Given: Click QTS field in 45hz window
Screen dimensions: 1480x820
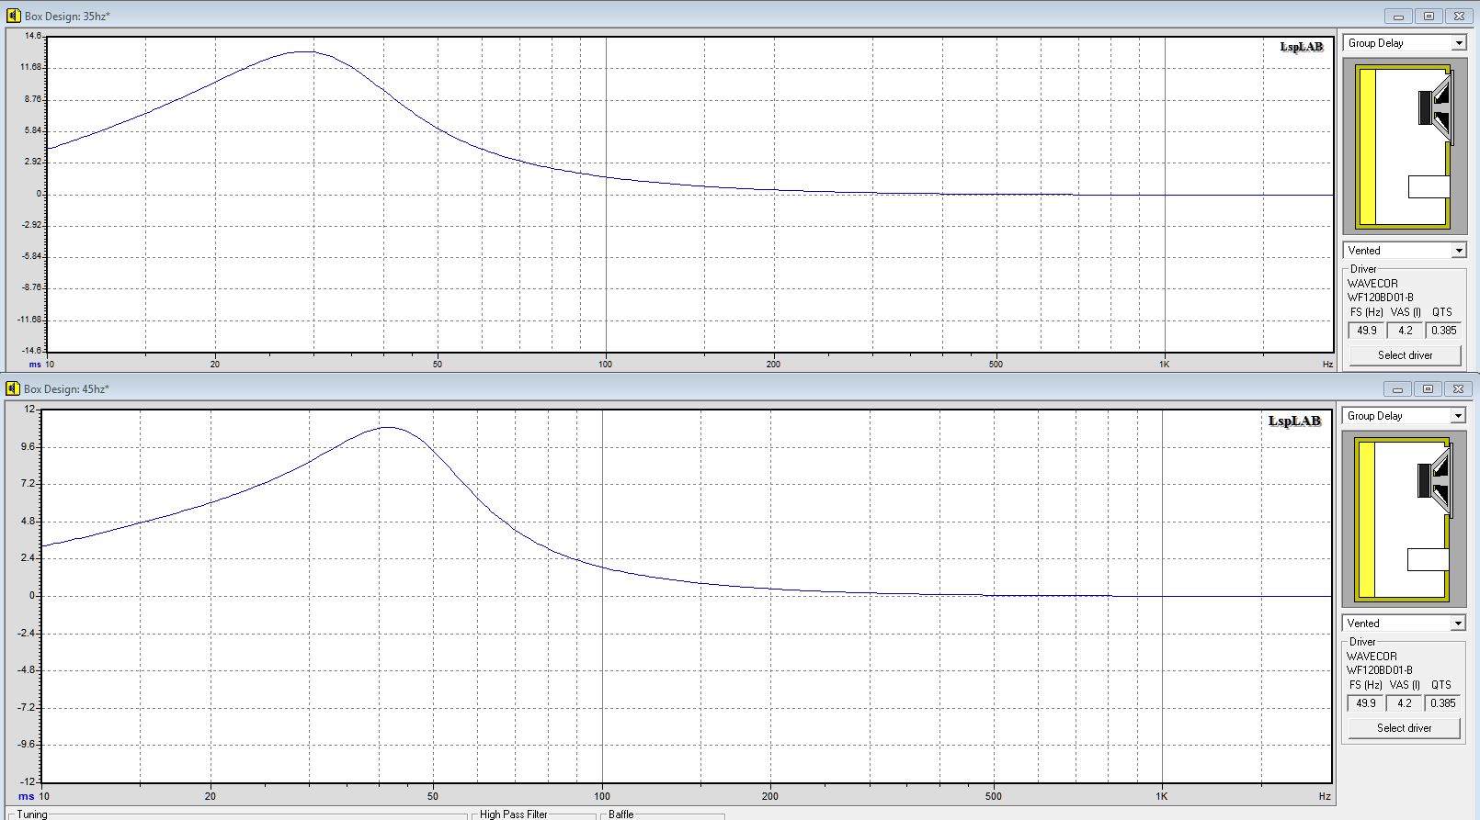Looking at the screenshot, I should coord(1442,703).
